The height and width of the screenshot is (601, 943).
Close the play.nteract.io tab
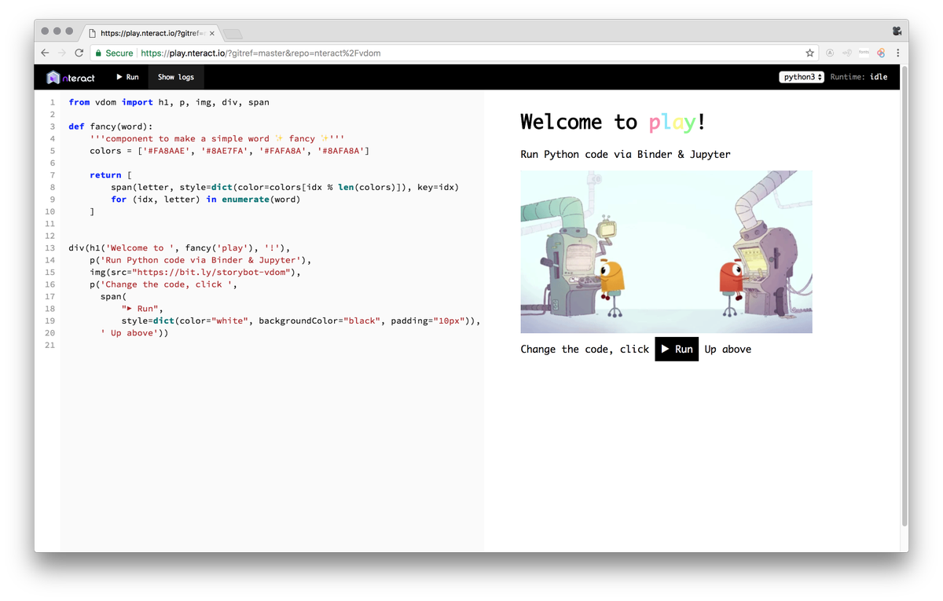click(x=211, y=33)
